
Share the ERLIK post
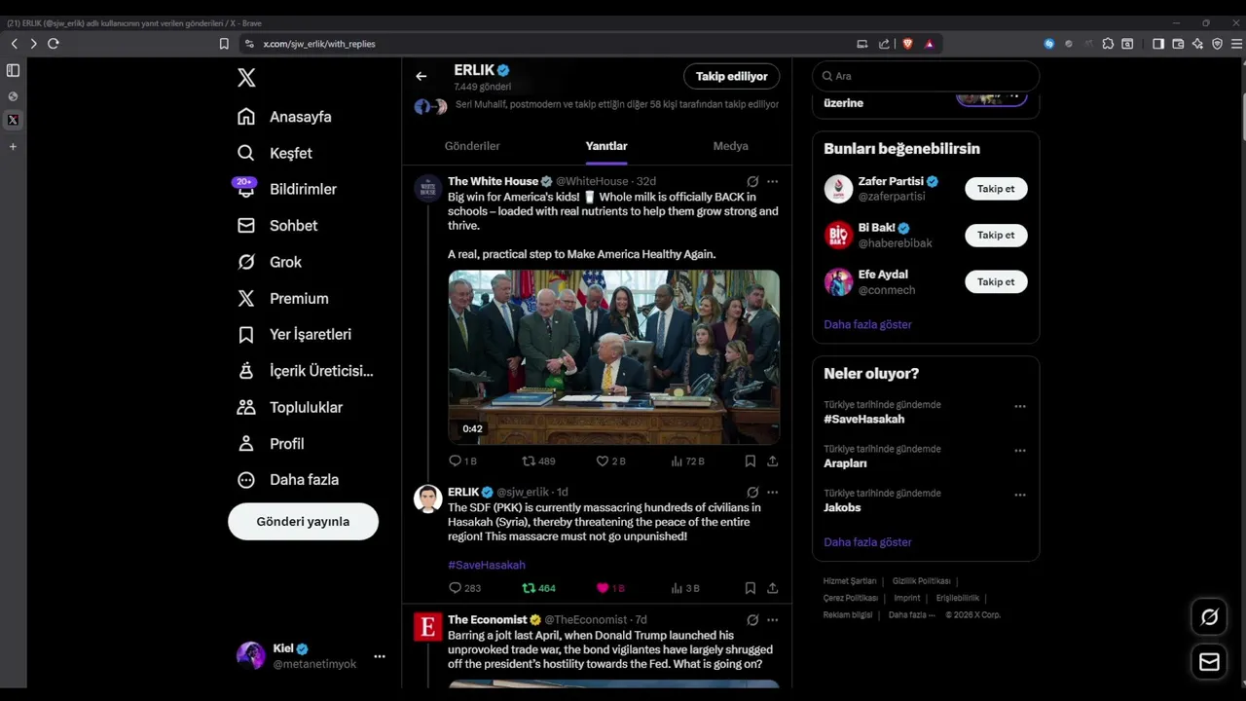pyautogui.click(x=772, y=588)
